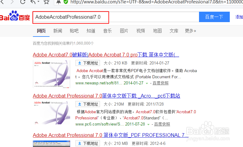The height and width of the screenshot is (147, 243).
Task: Click the result count text 1,060,000个
Action: pyautogui.click(x=84, y=43)
